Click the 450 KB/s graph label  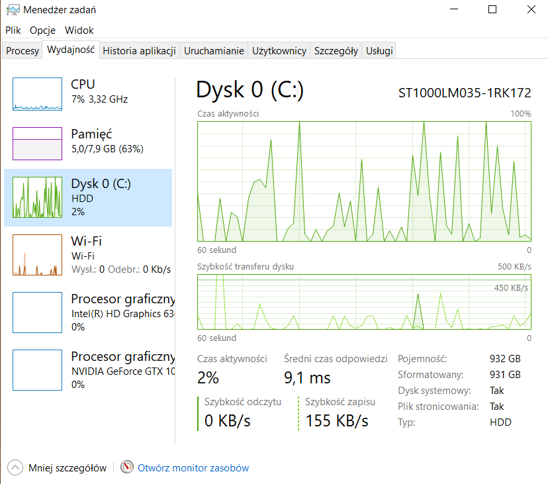[511, 288]
